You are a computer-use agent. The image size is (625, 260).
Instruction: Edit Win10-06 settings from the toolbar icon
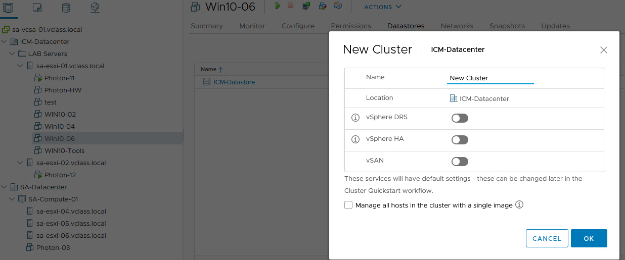tap(323, 6)
